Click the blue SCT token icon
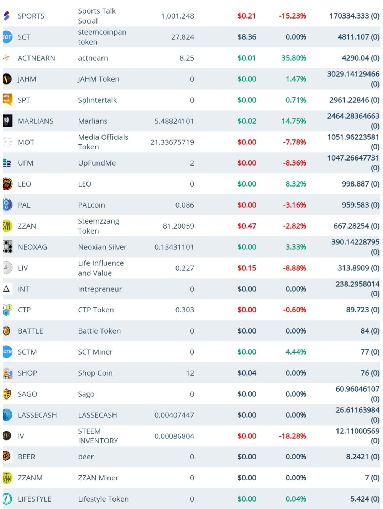Screen dimensions: 383x509 pyautogui.click(x=7, y=37)
